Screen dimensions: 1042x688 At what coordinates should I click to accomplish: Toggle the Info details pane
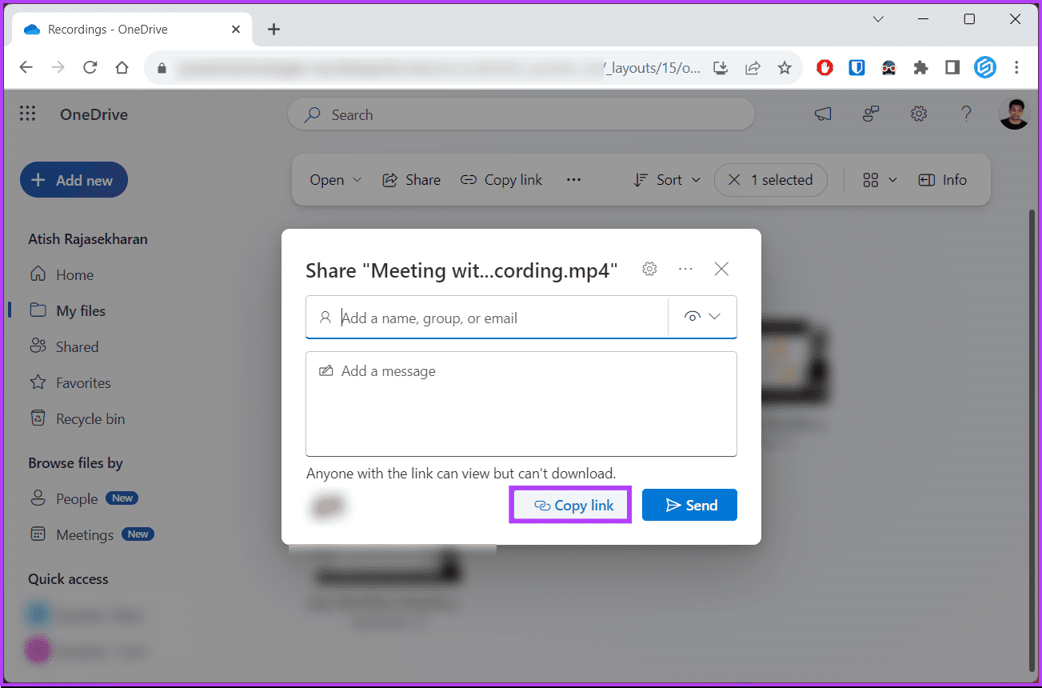click(943, 180)
